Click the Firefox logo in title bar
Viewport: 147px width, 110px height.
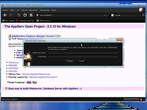tap(3, 5)
